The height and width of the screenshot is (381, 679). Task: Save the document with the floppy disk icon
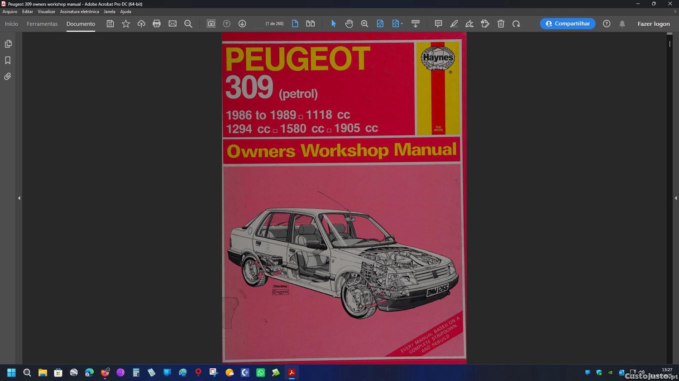(110, 24)
